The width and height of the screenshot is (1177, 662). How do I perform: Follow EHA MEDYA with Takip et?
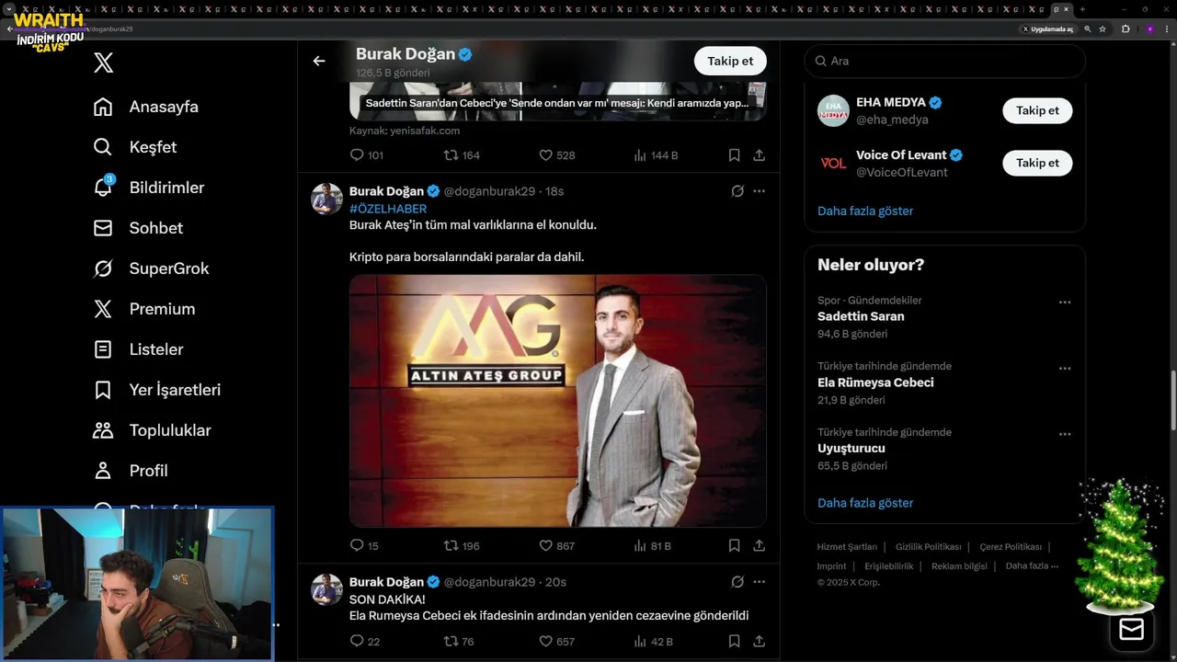[x=1037, y=110]
